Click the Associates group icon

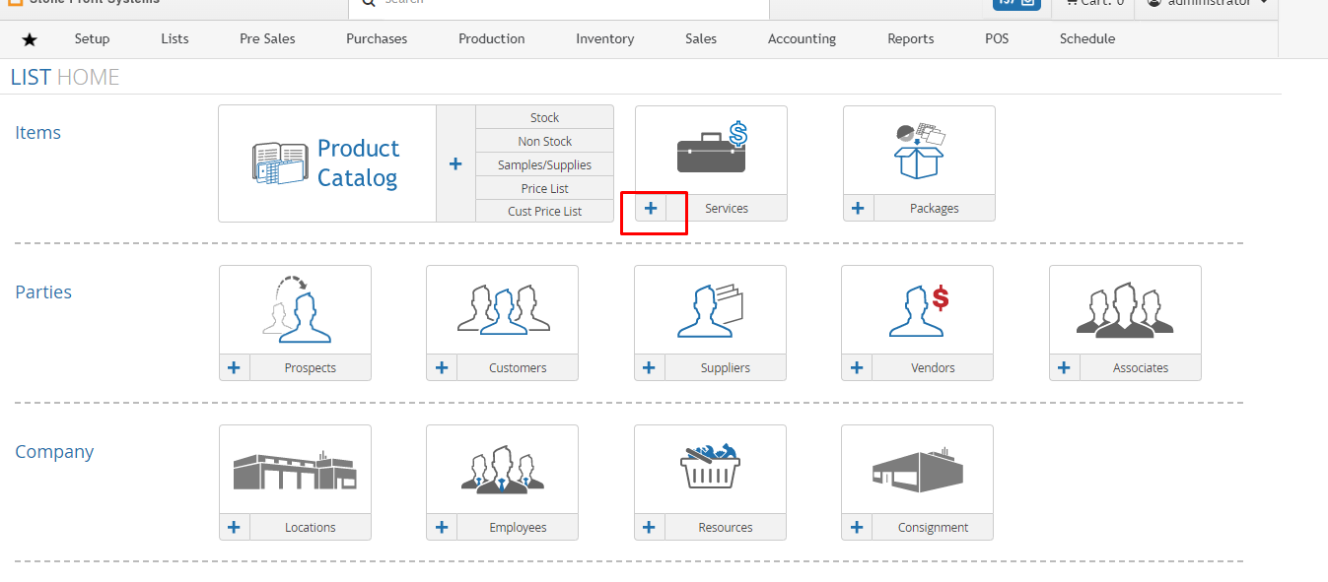click(x=1125, y=310)
